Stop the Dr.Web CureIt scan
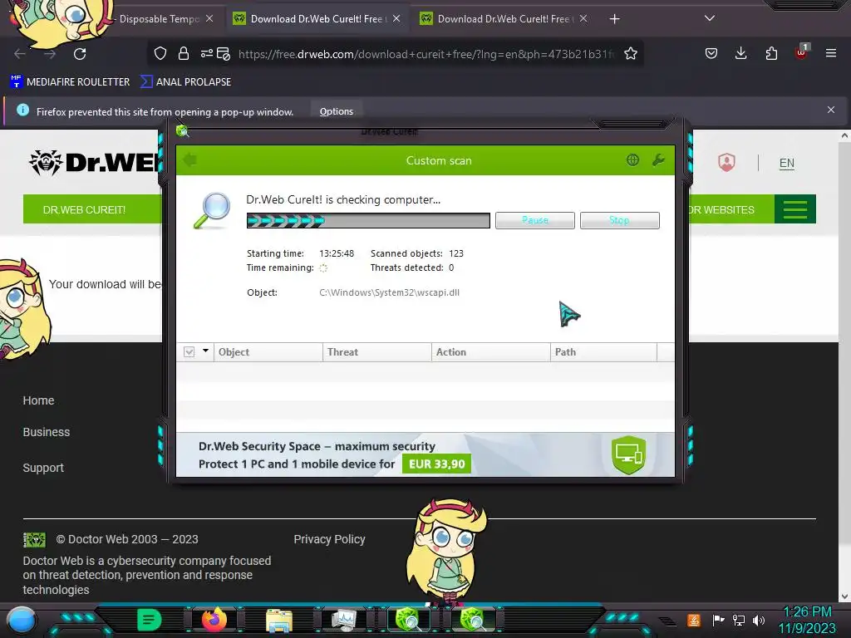Image resolution: width=851 pixels, height=638 pixels. (x=620, y=220)
